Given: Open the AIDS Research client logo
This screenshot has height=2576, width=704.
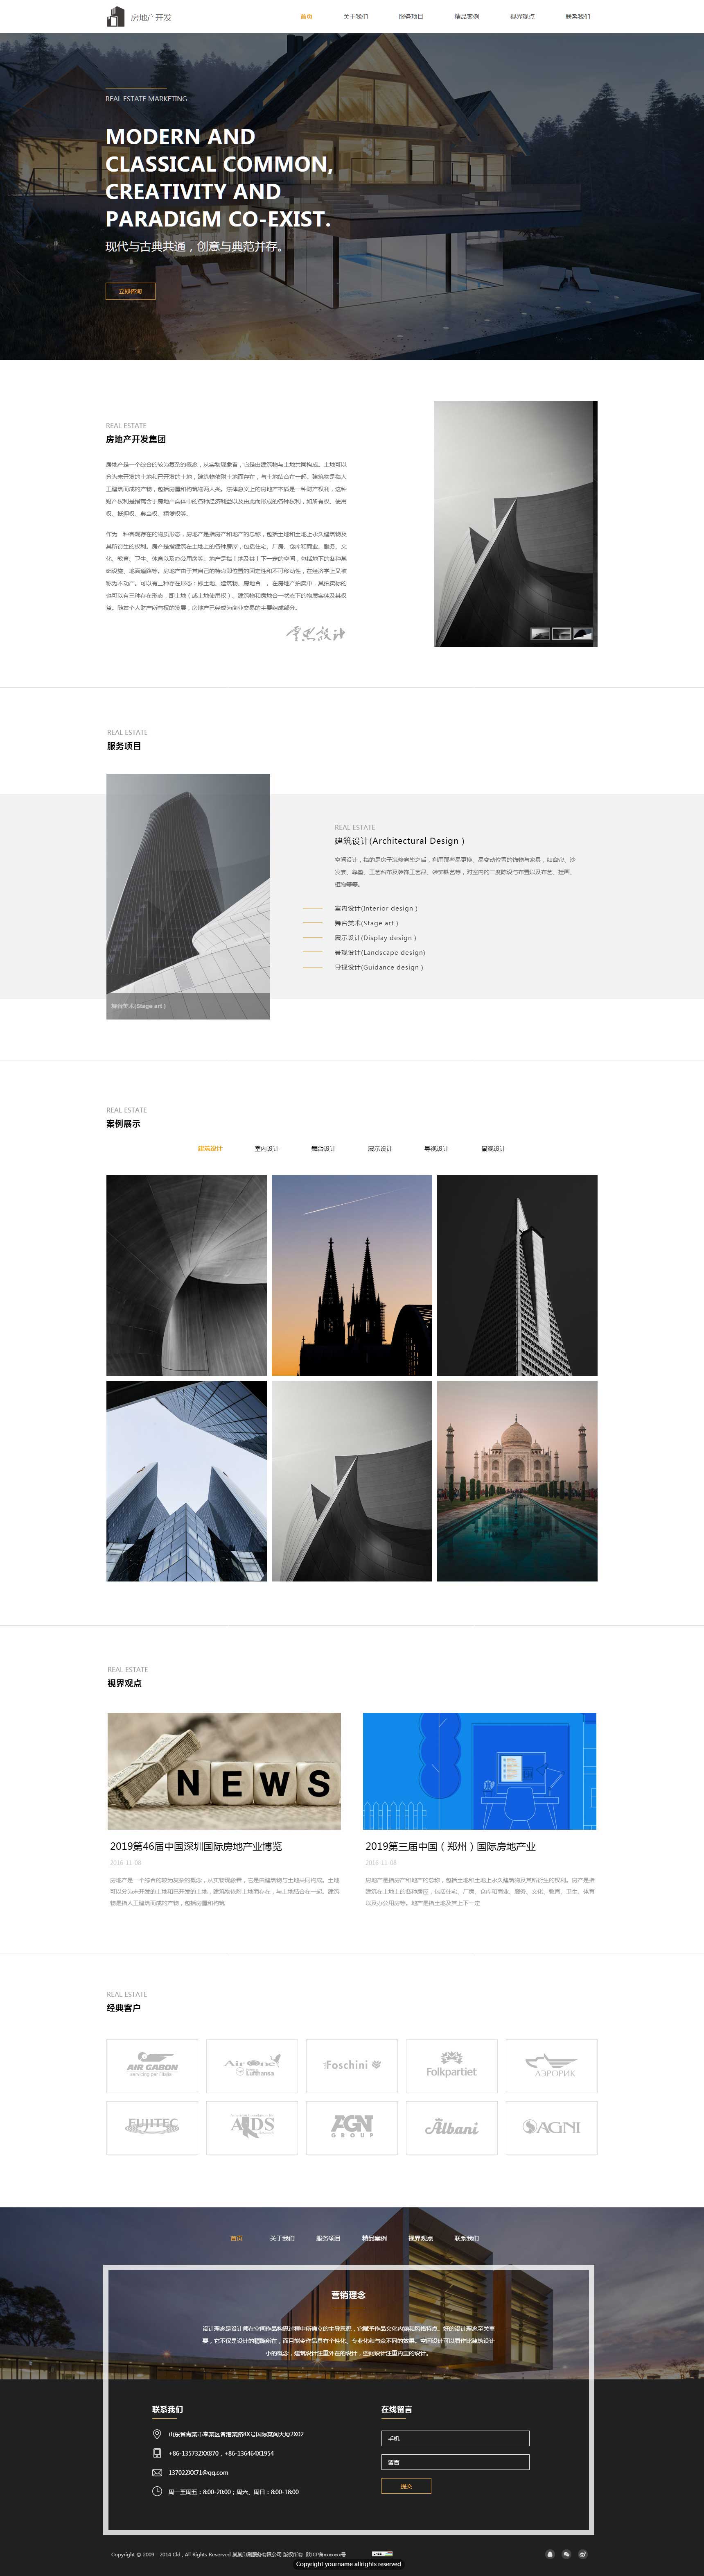Looking at the screenshot, I should pos(252,2127).
